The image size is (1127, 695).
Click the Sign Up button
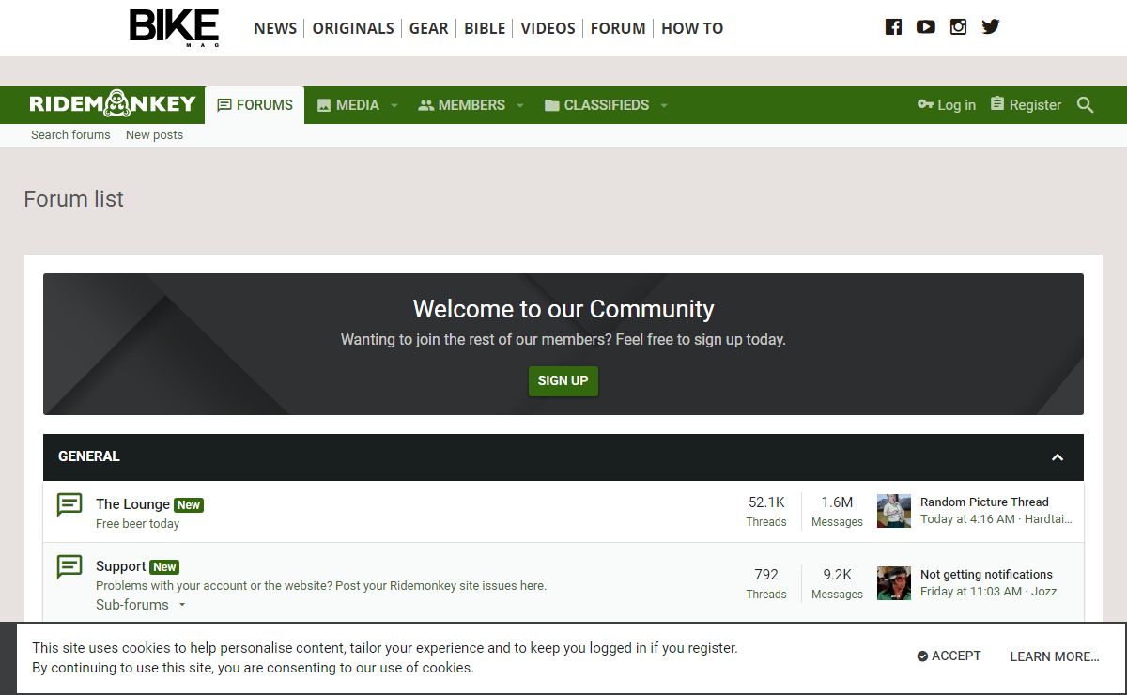pyautogui.click(x=563, y=380)
